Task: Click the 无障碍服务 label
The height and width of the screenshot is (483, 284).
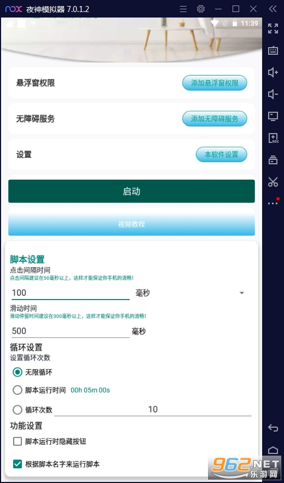Action: [x=36, y=119]
